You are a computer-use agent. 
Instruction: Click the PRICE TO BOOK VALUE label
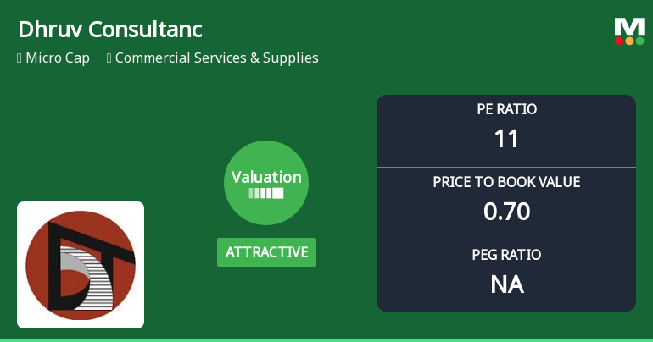tap(506, 182)
